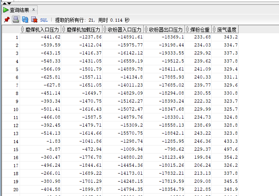Click cell value 213.13
The image size is (279, 196).
203,173
